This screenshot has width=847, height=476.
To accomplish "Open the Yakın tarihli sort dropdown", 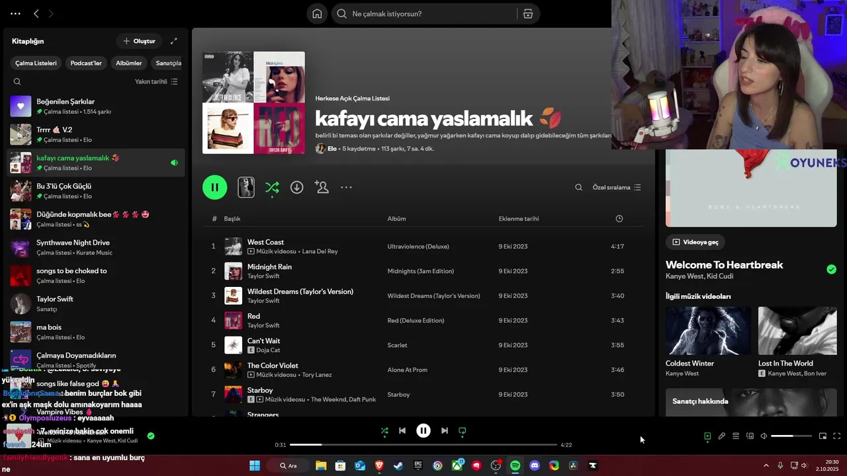I will click(156, 82).
